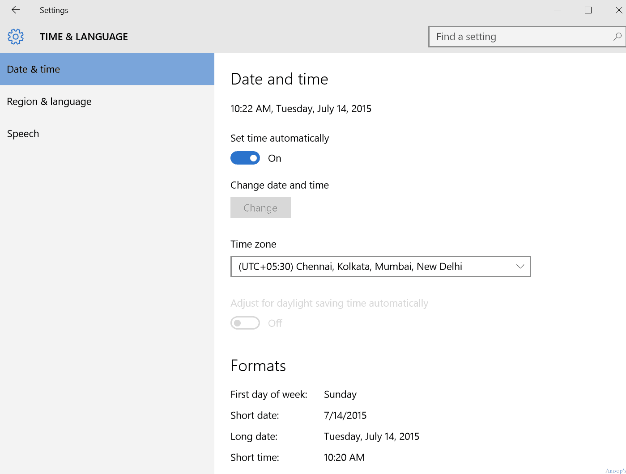
Task: Expand time zone list via chevron arrow
Action: (520, 267)
